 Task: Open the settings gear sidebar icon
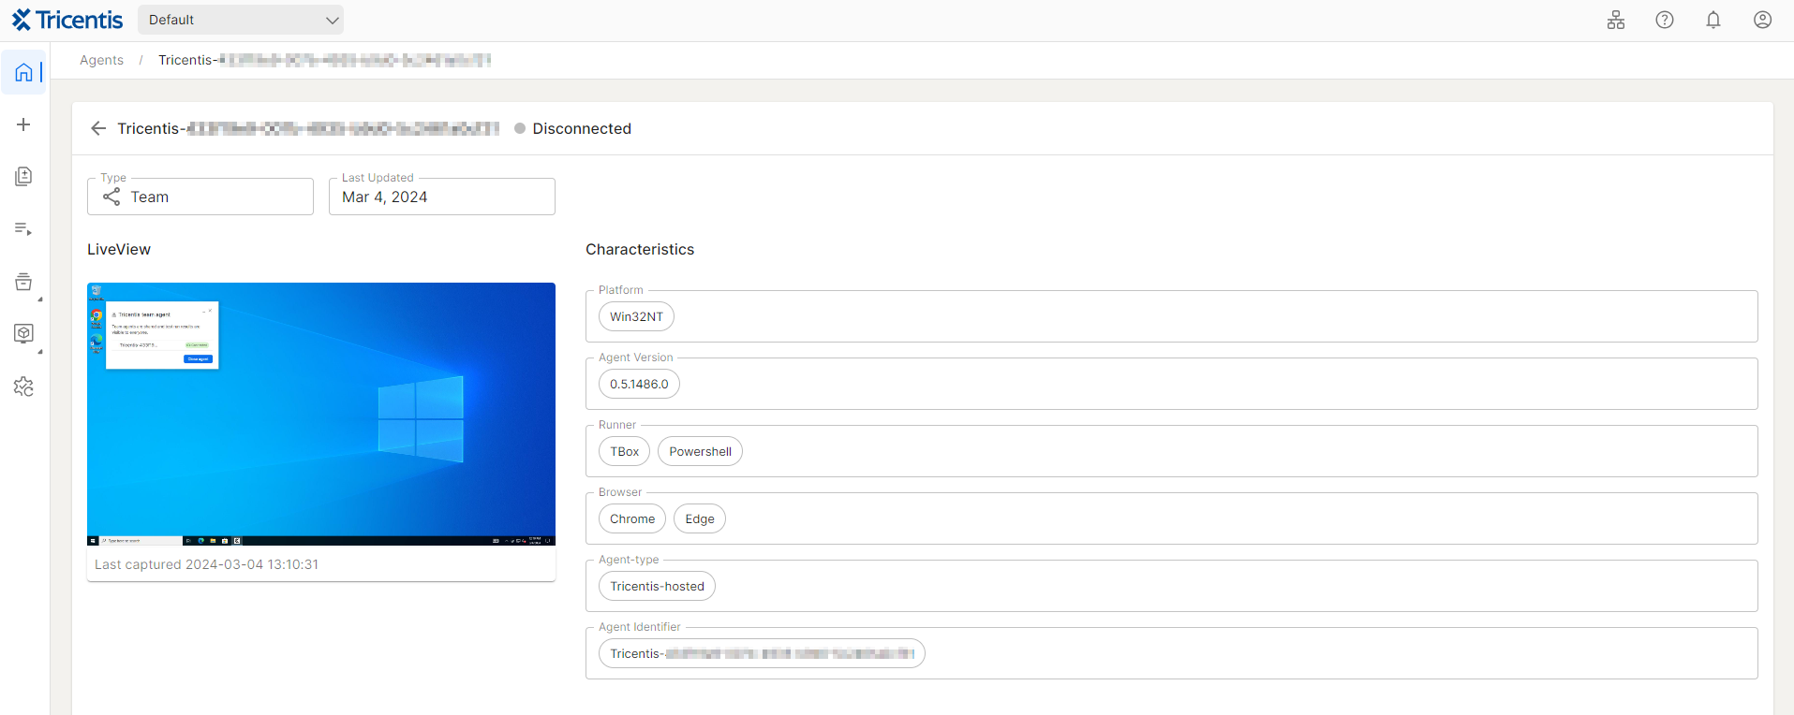coord(23,387)
